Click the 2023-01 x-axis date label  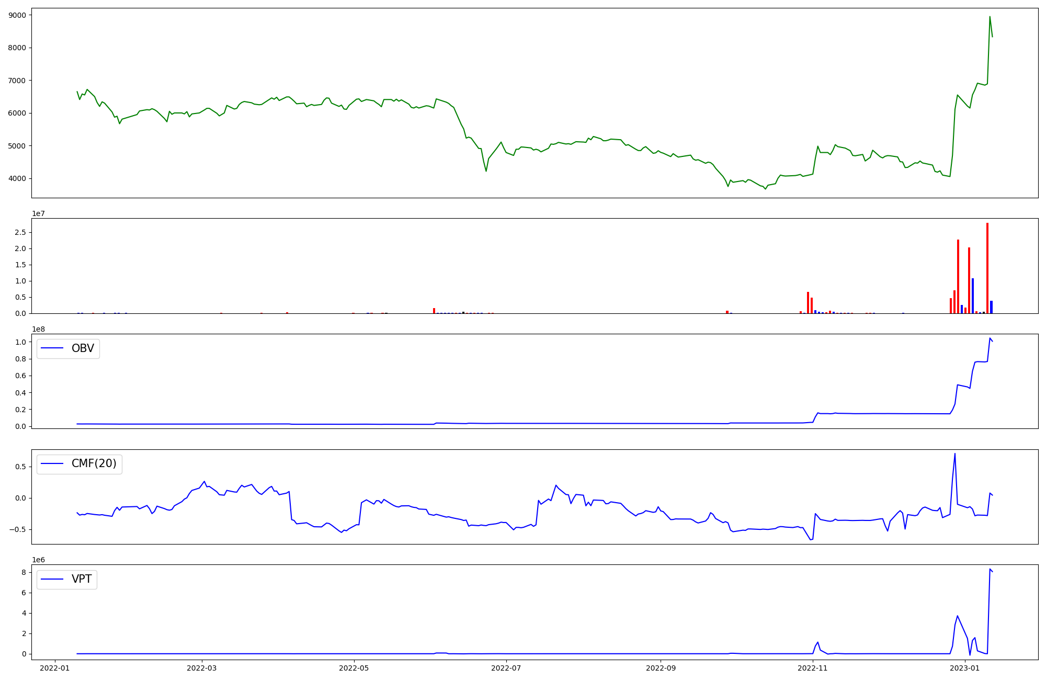click(964, 668)
